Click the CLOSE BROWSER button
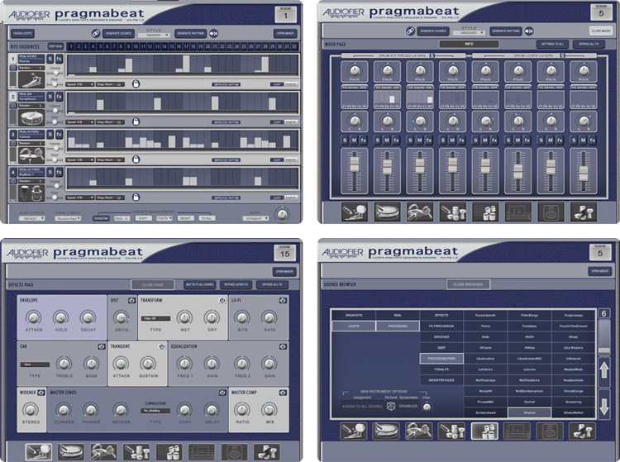The image size is (620, 462). (x=468, y=284)
